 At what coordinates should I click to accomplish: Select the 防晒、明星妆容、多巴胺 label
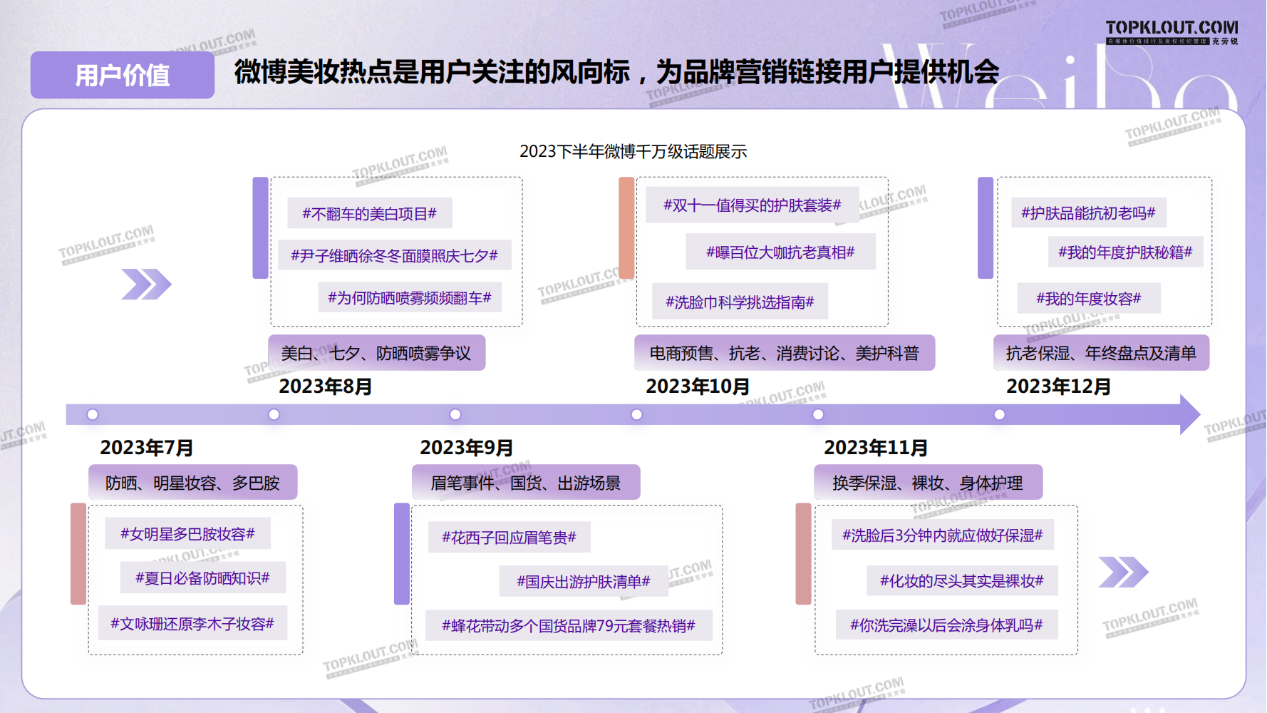192,483
